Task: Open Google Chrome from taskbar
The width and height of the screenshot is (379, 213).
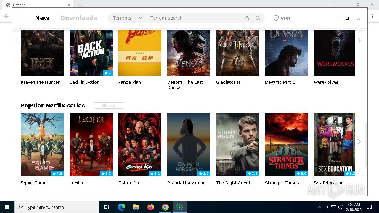Action: coord(165,207)
